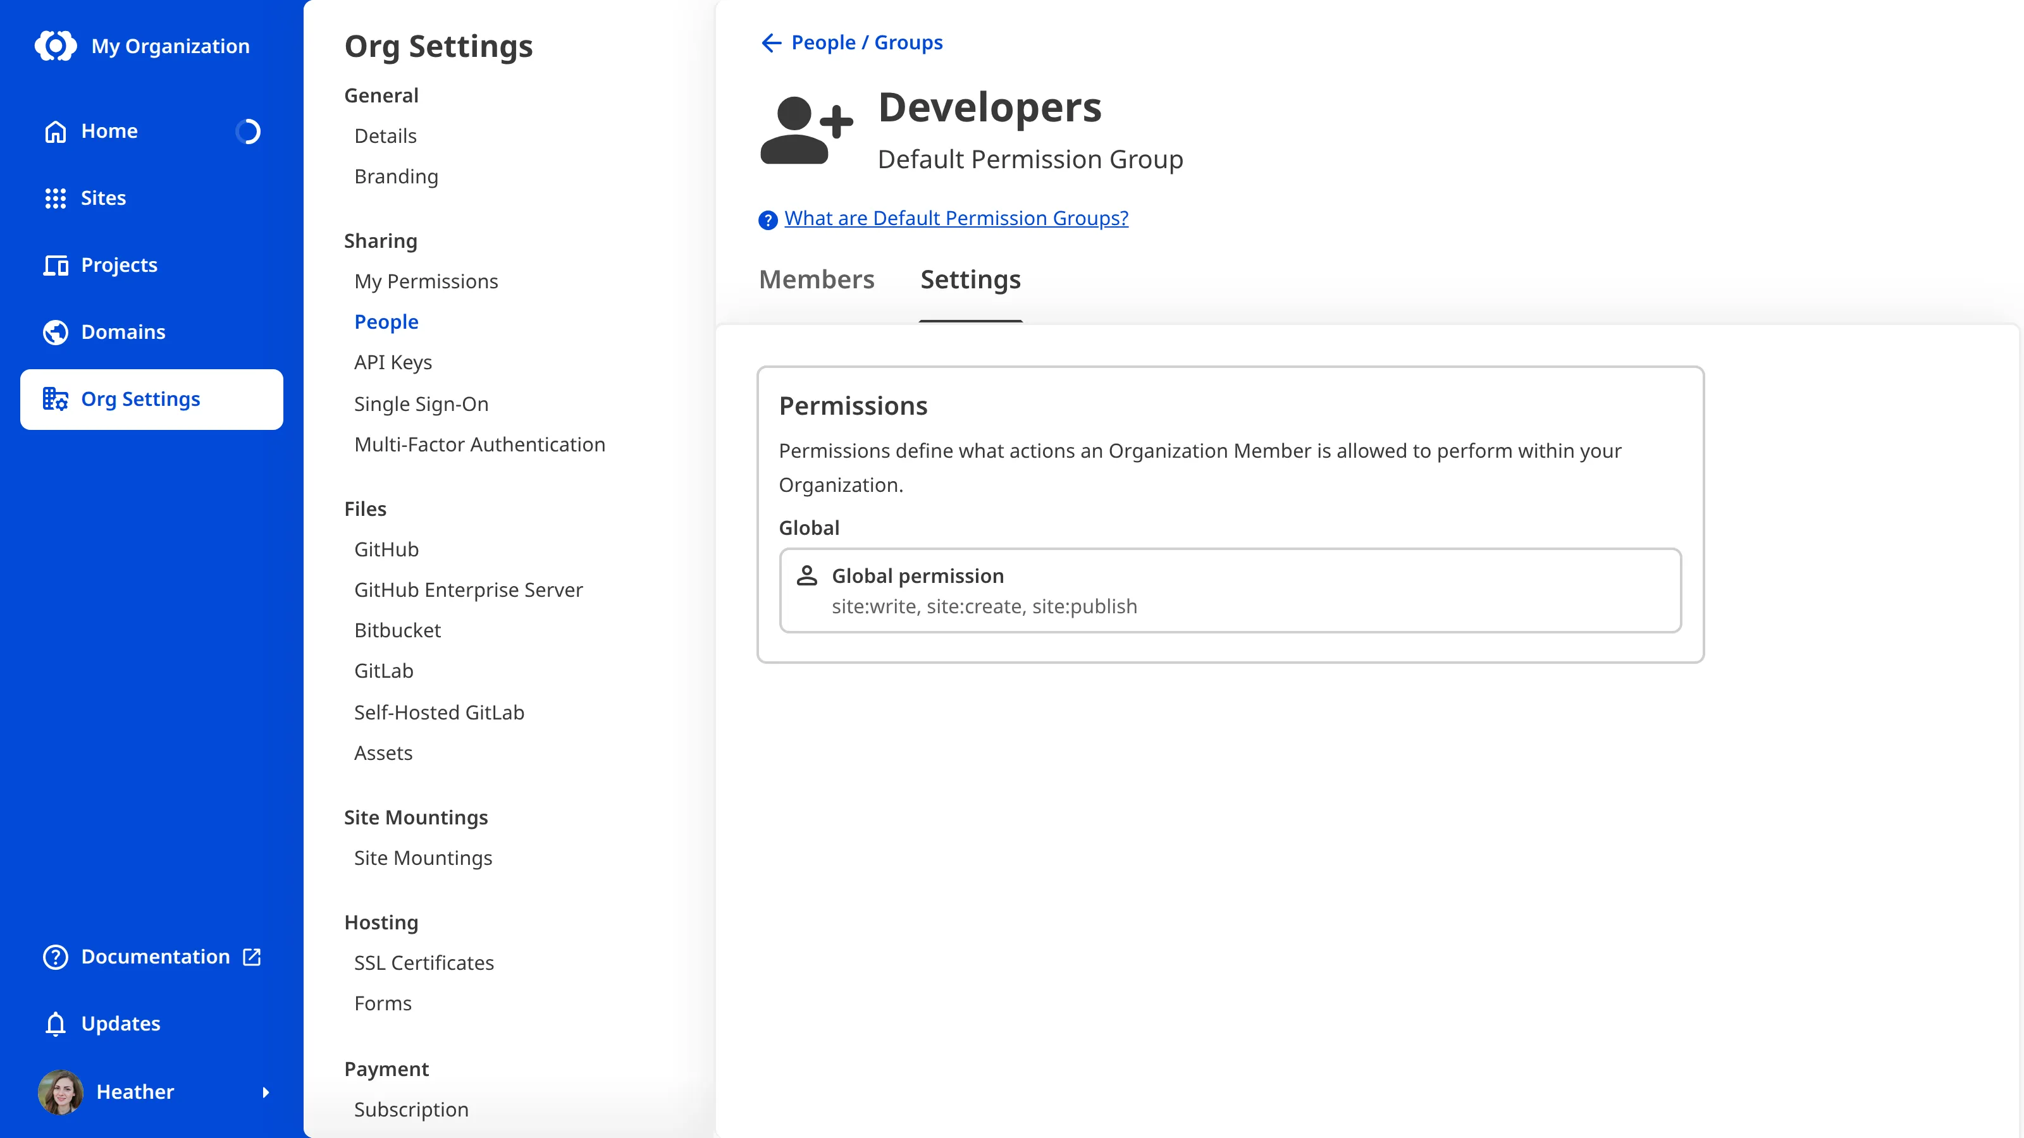Go to My Permissions

pyautogui.click(x=426, y=281)
